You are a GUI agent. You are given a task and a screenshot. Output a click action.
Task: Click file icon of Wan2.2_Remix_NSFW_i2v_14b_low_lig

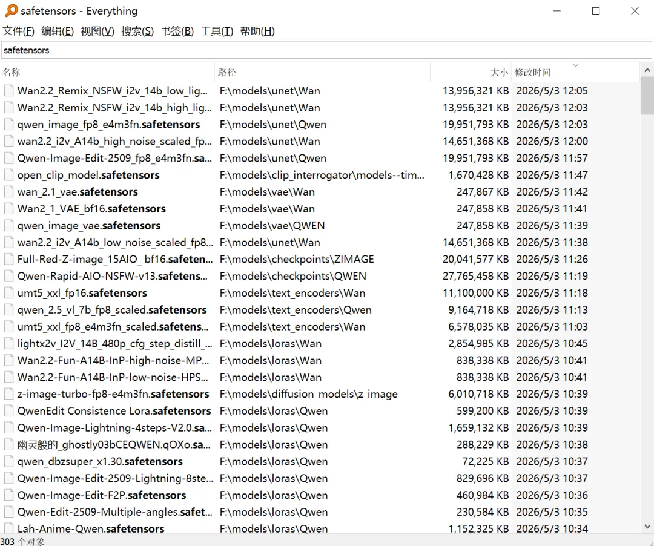(x=8, y=91)
